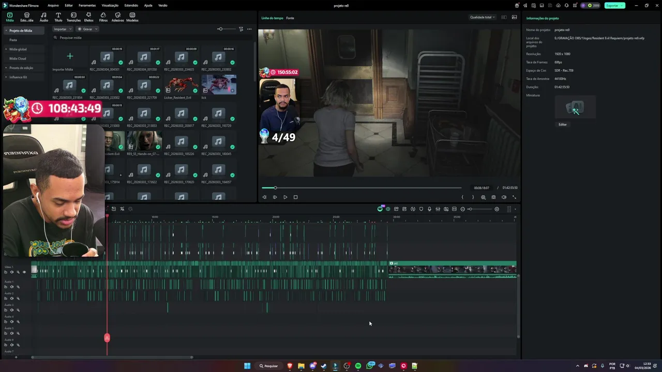The width and height of the screenshot is (662, 372).
Task: Open the Ferramentas menu
Action: 87,5
